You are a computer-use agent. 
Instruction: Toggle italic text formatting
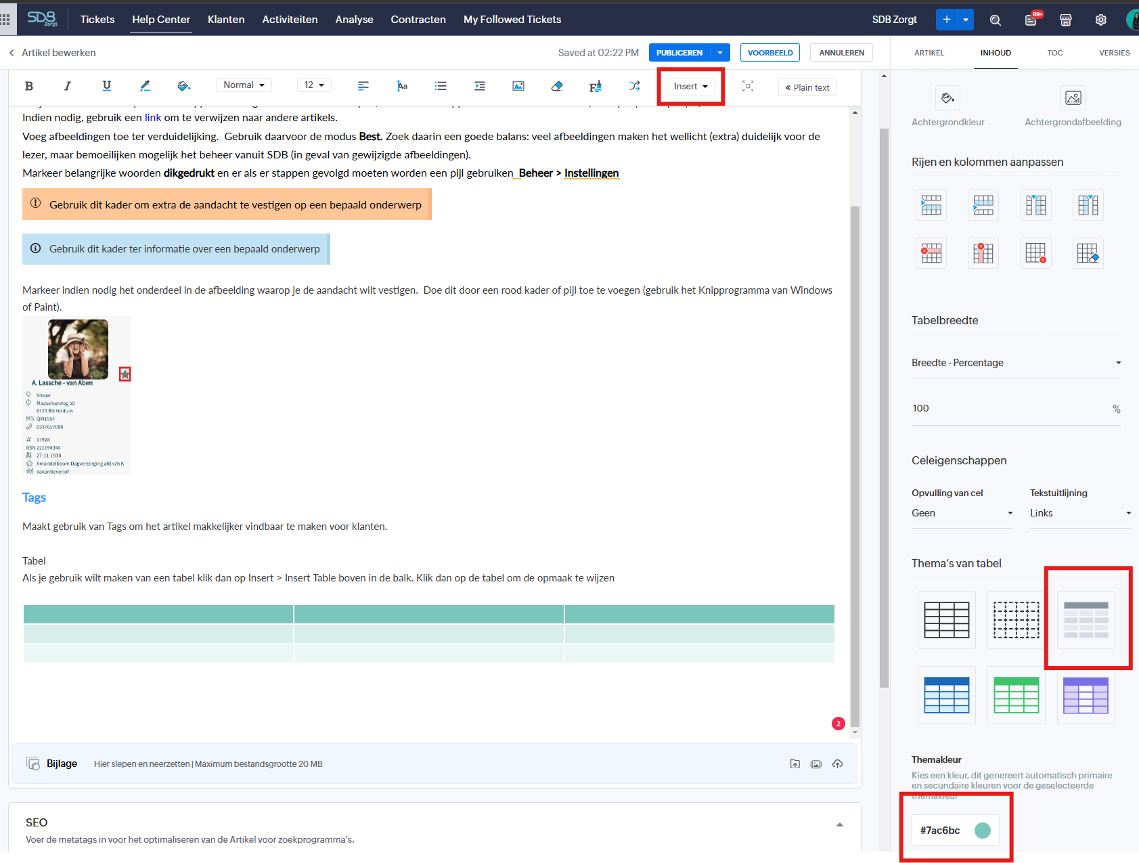point(67,86)
